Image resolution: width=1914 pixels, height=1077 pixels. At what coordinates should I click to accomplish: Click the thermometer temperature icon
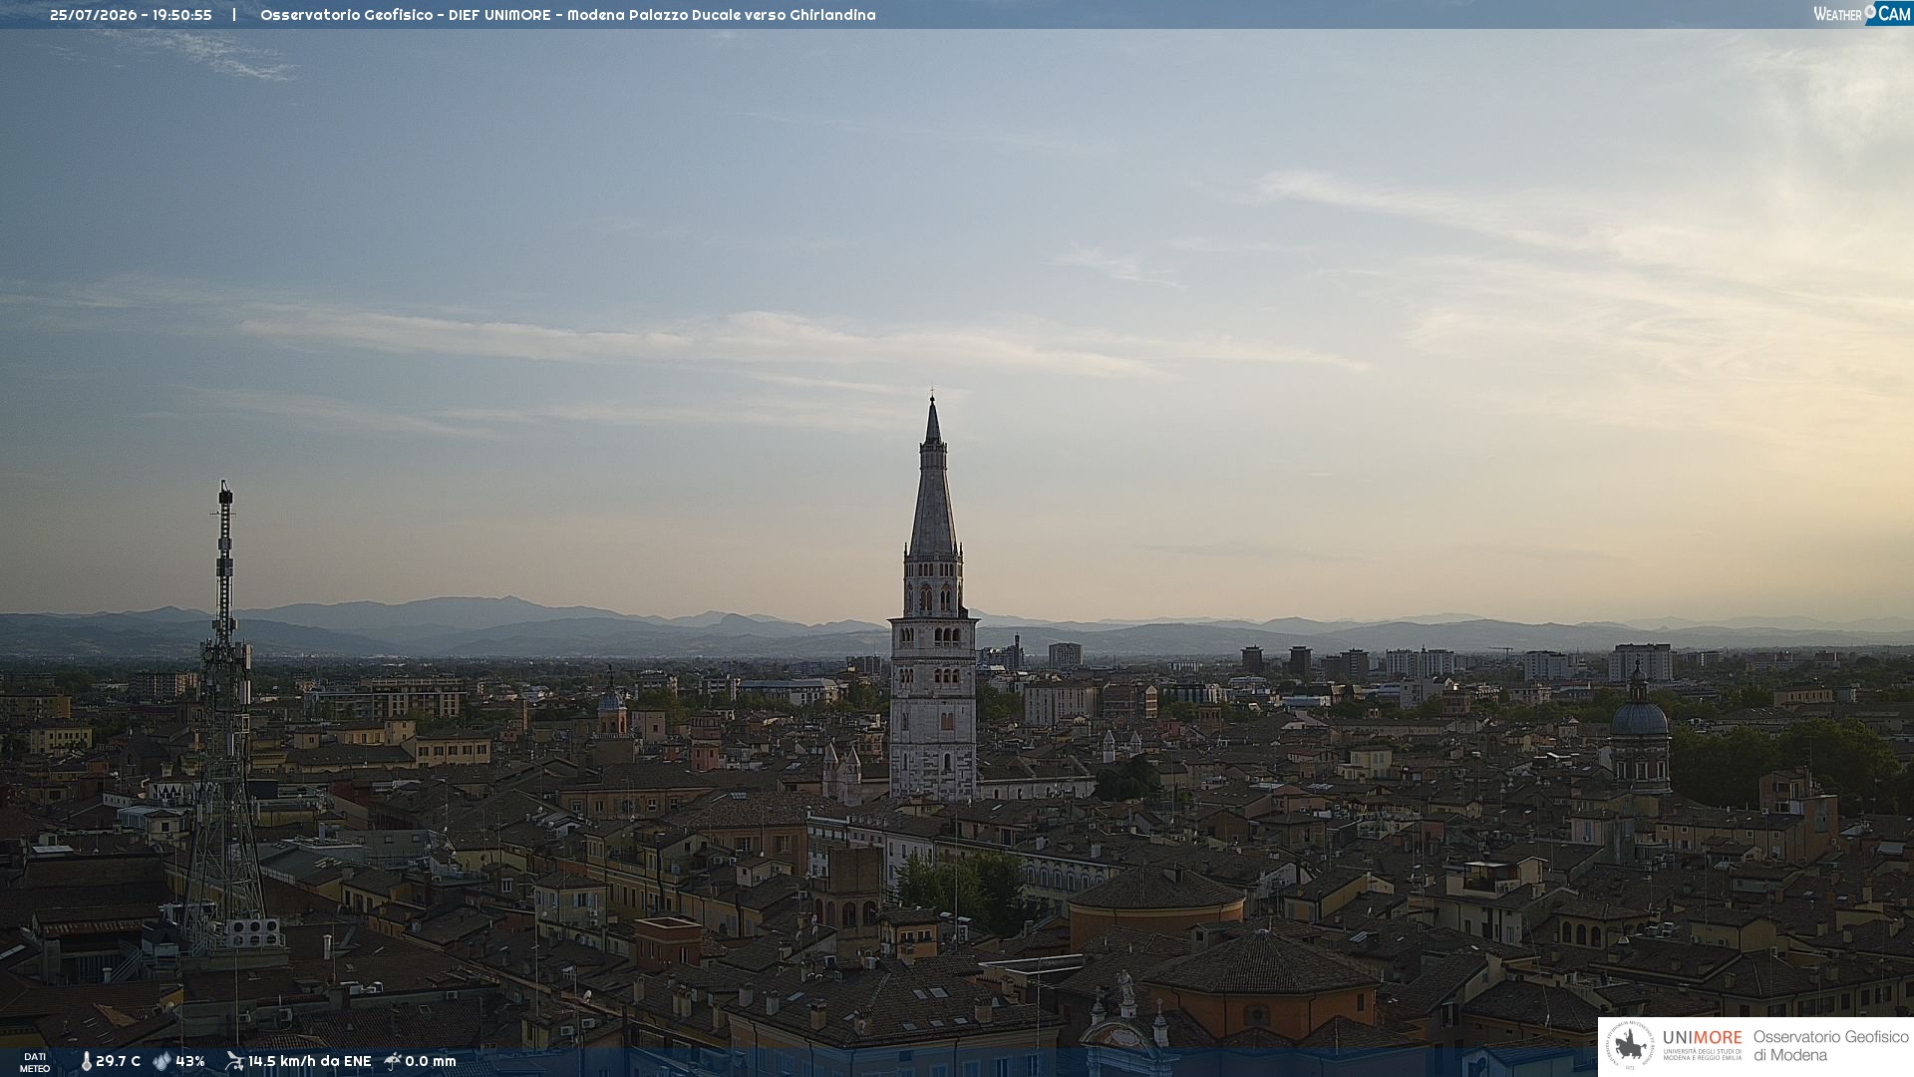click(x=86, y=1061)
